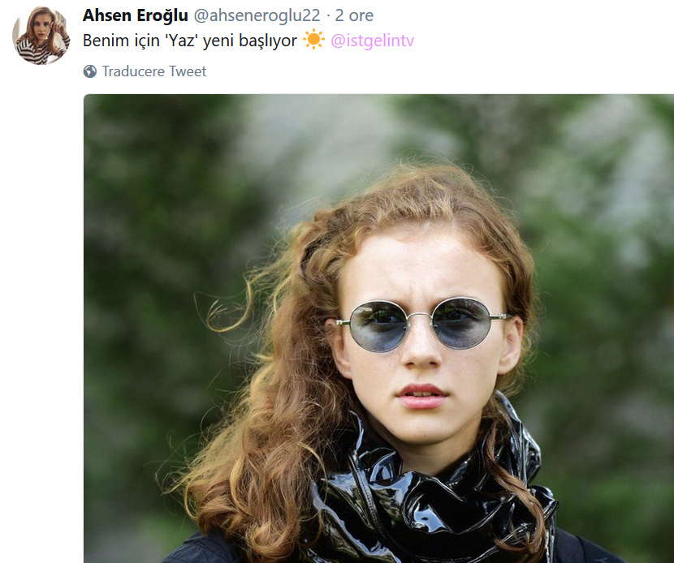Click the globe icon beside Traducere Tweet
The image size is (674, 563).
coord(90,71)
